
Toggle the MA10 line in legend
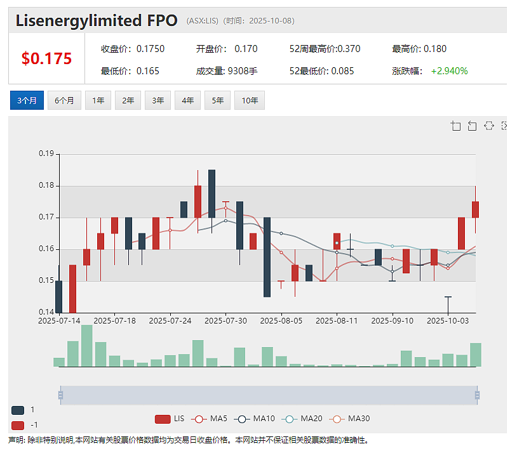tap(254, 419)
